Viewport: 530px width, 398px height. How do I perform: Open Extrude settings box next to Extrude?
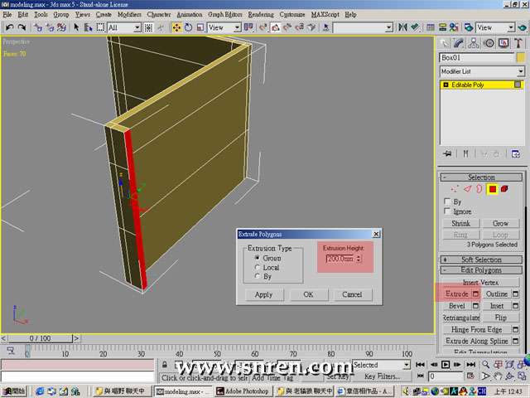[475, 294]
